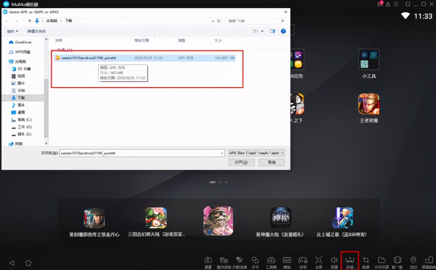Click the speaker volume icon in the bottom toolbar
Screen dimensions: 436x270
(334, 260)
